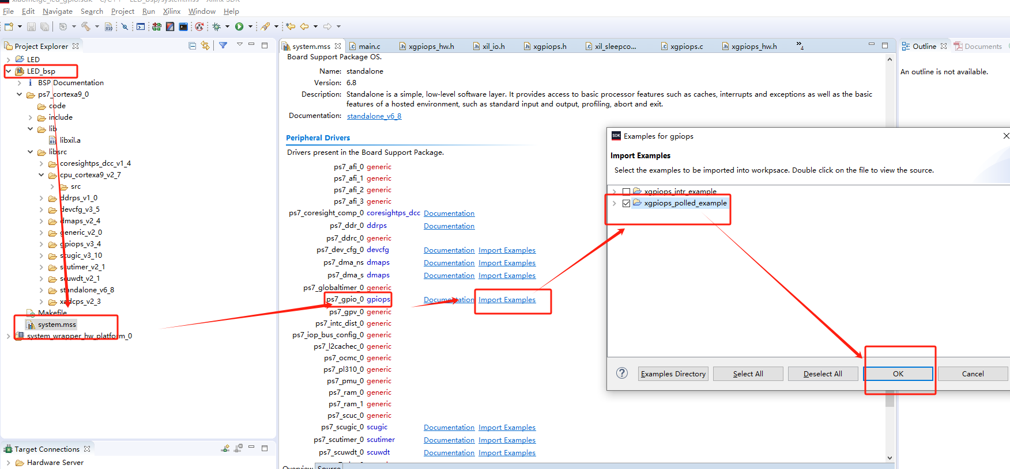Click the help question mark icon
Viewport: 1010px width, 469px height.
(622, 373)
